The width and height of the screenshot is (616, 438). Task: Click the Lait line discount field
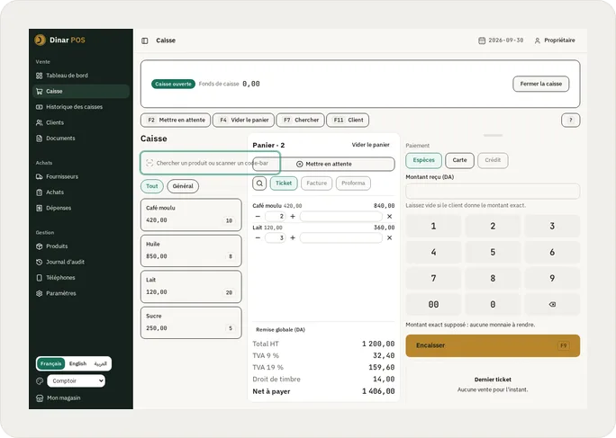pos(341,237)
